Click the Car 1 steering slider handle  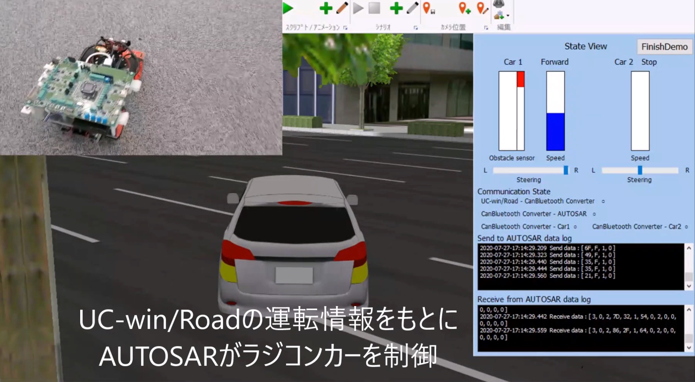coord(566,170)
